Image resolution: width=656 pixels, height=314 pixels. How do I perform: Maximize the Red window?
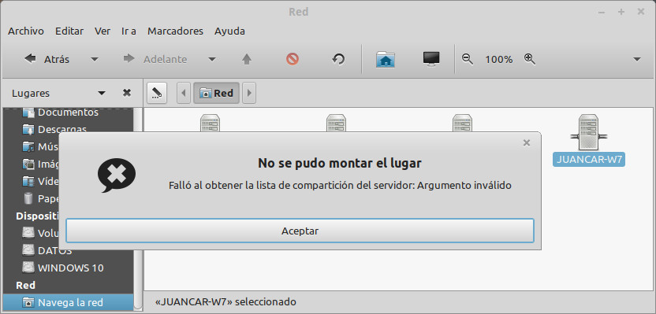621,12
